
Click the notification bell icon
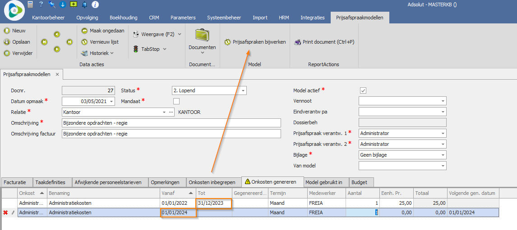pos(84,5)
